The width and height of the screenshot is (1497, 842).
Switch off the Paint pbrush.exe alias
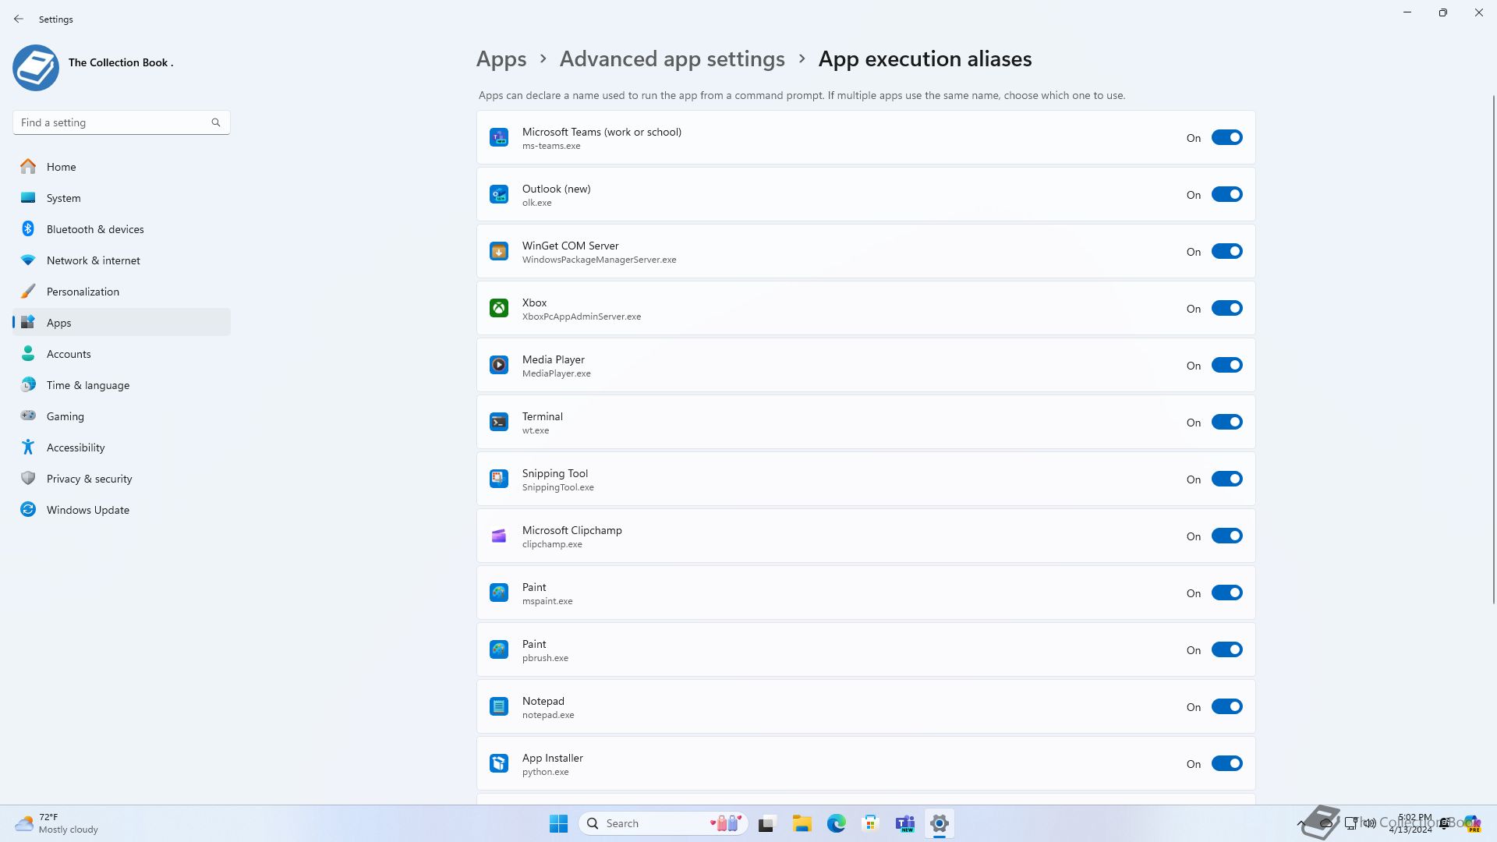point(1226,649)
